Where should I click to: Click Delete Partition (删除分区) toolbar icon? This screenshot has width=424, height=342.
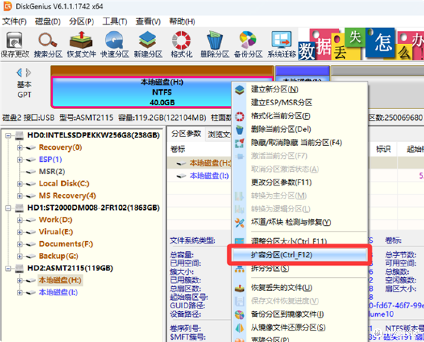[x=214, y=45]
